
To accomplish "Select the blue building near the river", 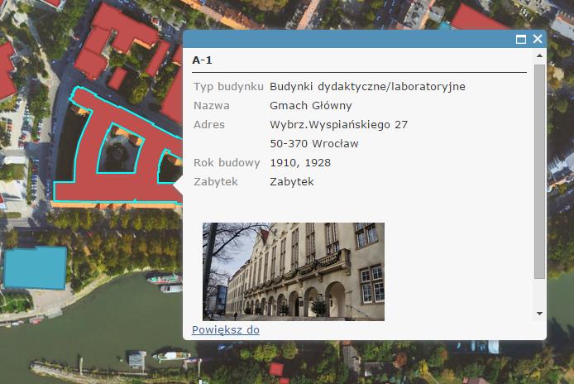I will (x=35, y=267).
